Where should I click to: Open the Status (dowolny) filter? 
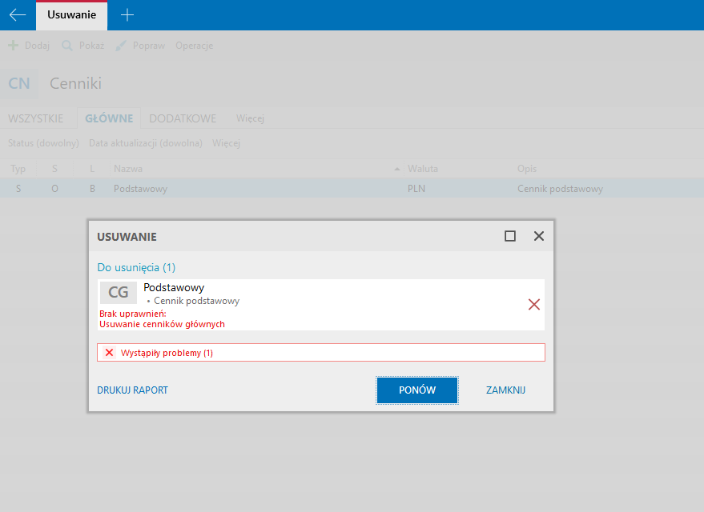[43, 143]
